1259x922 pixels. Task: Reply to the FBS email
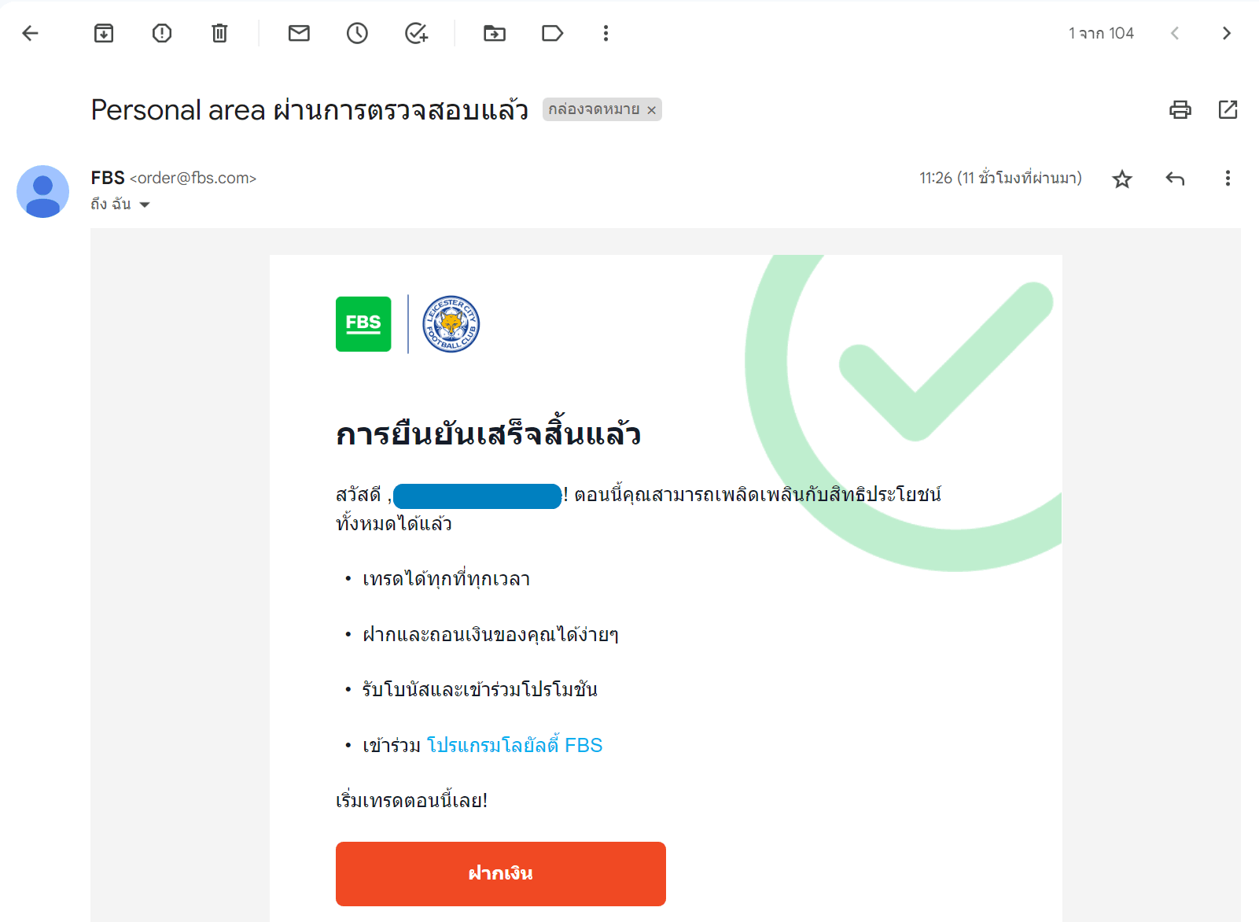click(1175, 179)
